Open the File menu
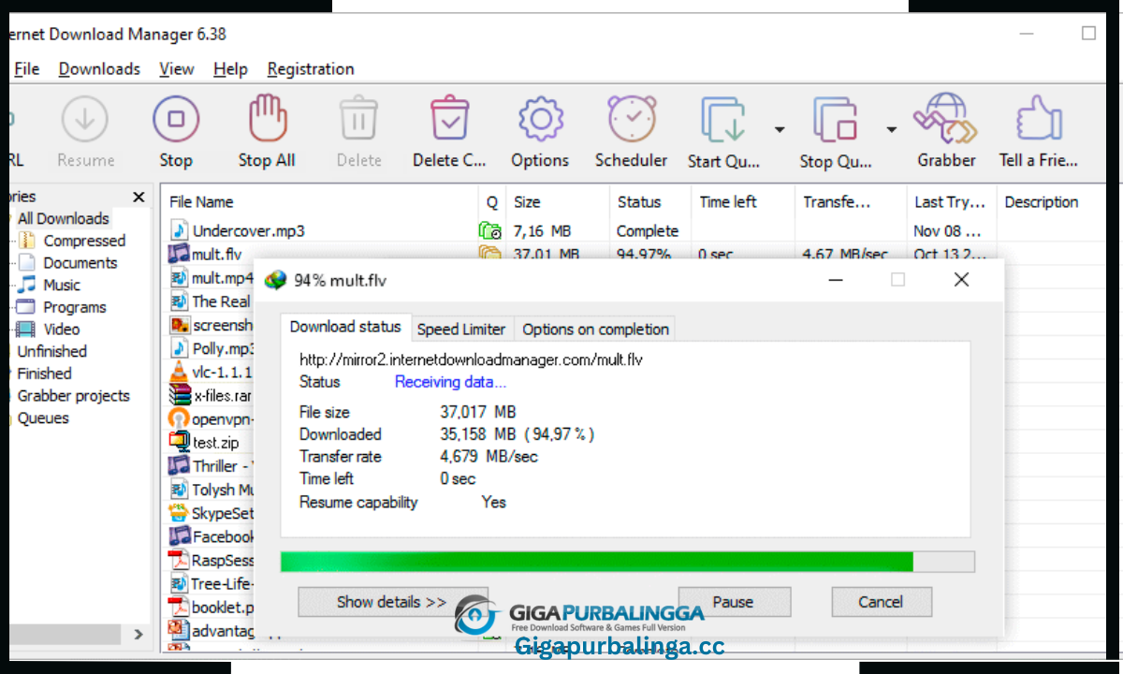The width and height of the screenshot is (1123, 674). click(27, 69)
